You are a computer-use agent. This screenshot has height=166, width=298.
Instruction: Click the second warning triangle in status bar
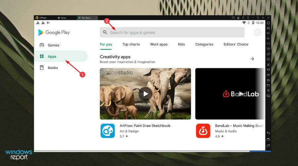[43, 23]
